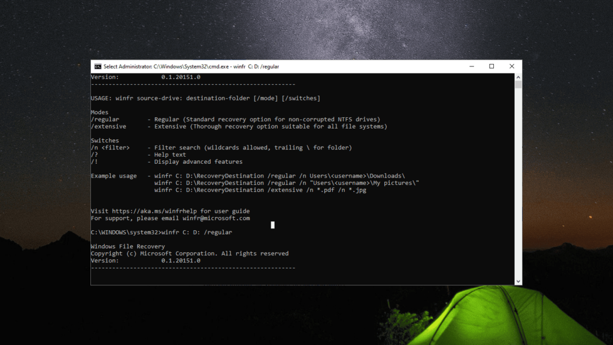Click the window title bar text
The width and height of the screenshot is (613, 345).
(192, 66)
